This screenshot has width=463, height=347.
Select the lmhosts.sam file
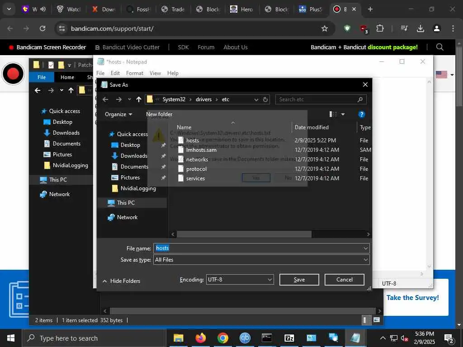201,150
